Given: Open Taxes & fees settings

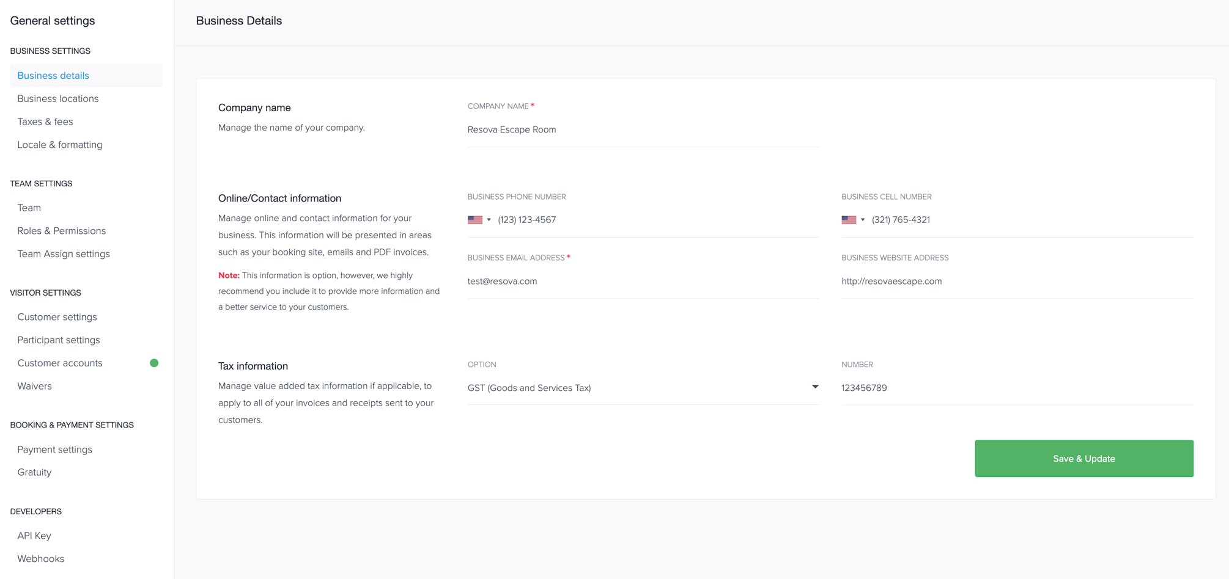Looking at the screenshot, I should pyautogui.click(x=45, y=122).
